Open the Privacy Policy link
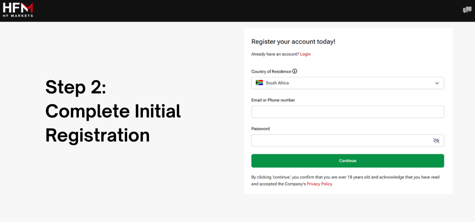The width and height of the screenshot is (475, 222). coord(319,184)
